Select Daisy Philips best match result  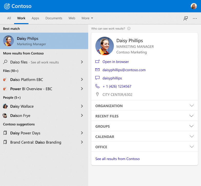[x=44, y=41]
